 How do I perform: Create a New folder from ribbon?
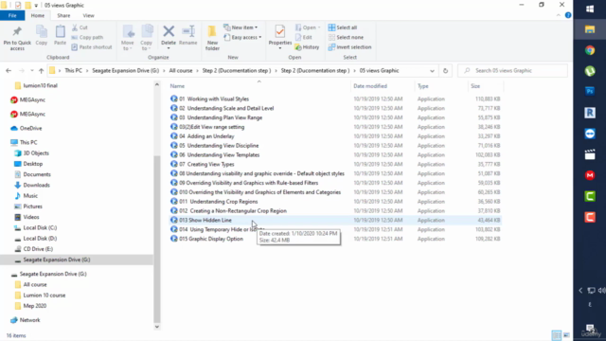tap(212, 38)
